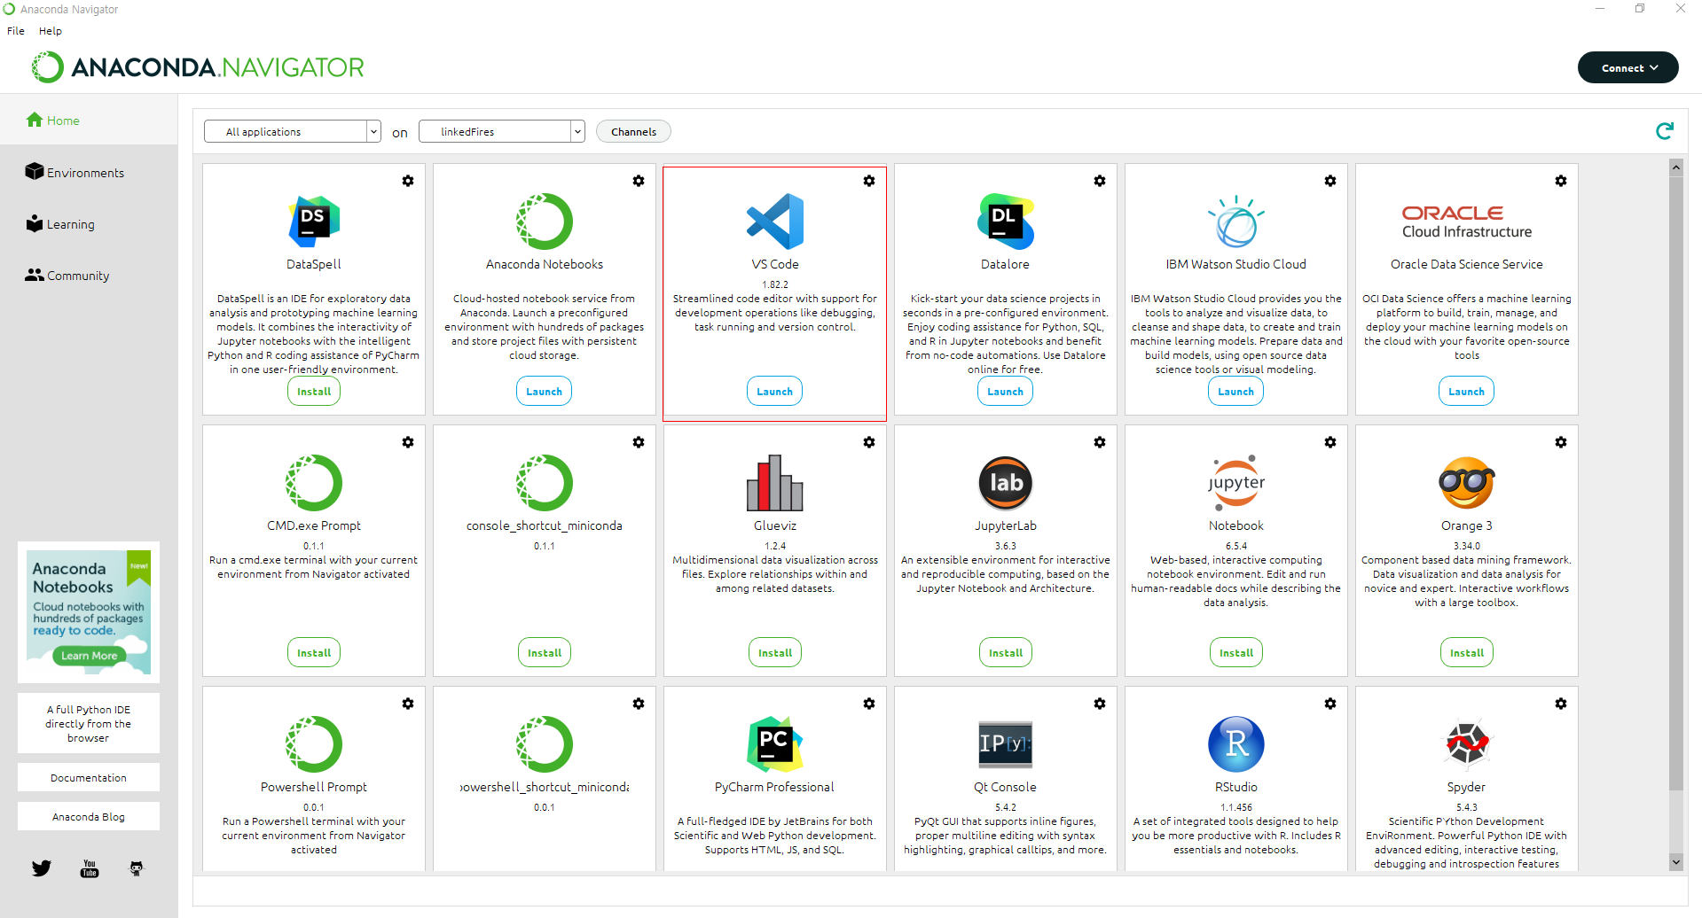The width and height of the screenshot is (1702, 918).
Task: Open the Anaconda Blog link
Action: tap(89, 816)
